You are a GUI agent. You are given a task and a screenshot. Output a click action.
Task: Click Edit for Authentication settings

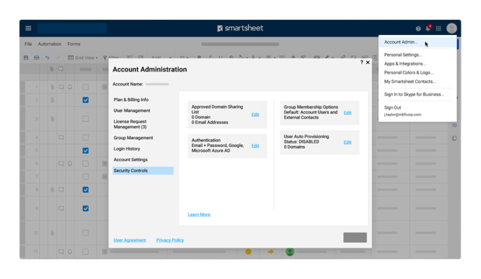click(x=255, y=146)
